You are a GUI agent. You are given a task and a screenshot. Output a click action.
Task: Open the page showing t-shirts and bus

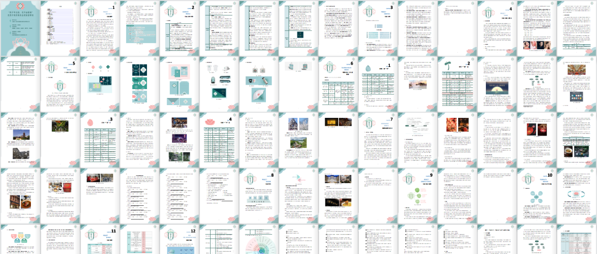tap(219, 84)
